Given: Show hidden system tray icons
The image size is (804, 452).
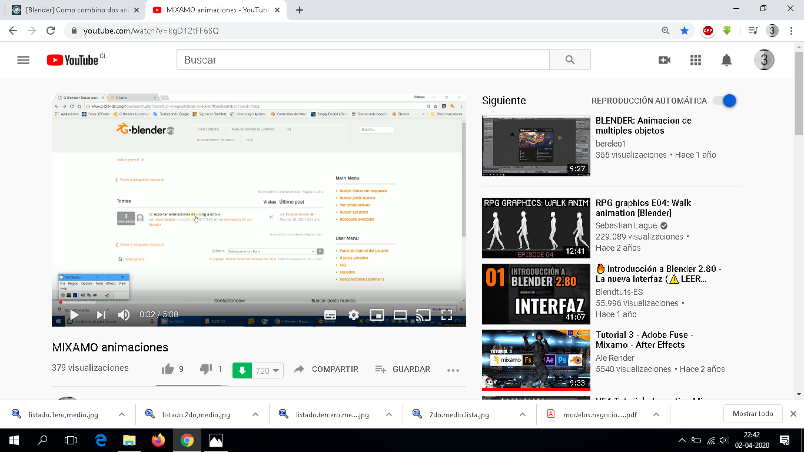Looking at the screenshot, I should pos(682,440).
